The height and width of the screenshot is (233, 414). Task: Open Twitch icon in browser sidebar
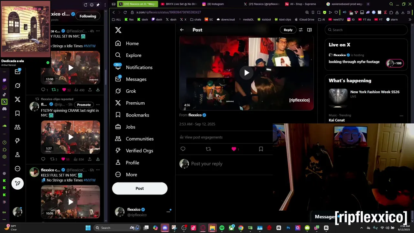pyautogui.click(x=4, y=80)
